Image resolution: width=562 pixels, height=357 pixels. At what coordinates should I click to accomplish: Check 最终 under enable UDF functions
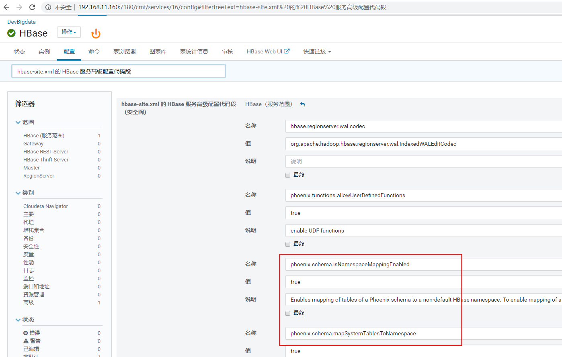point(288,244)
